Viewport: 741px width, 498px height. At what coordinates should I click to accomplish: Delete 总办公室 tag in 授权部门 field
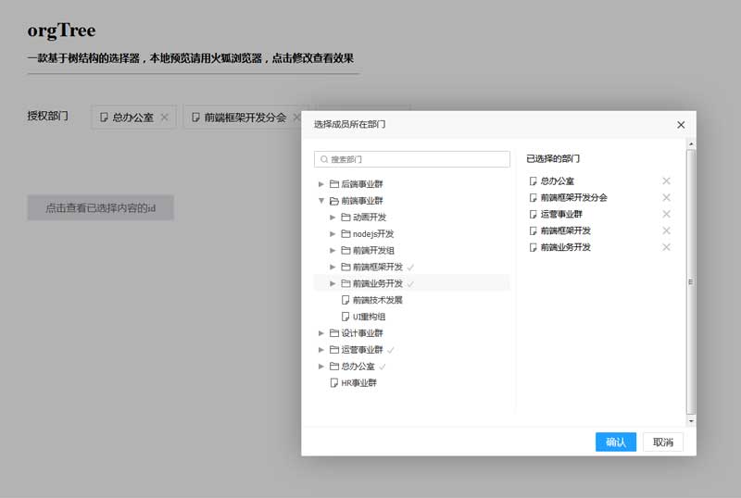(x=165, y=118)
